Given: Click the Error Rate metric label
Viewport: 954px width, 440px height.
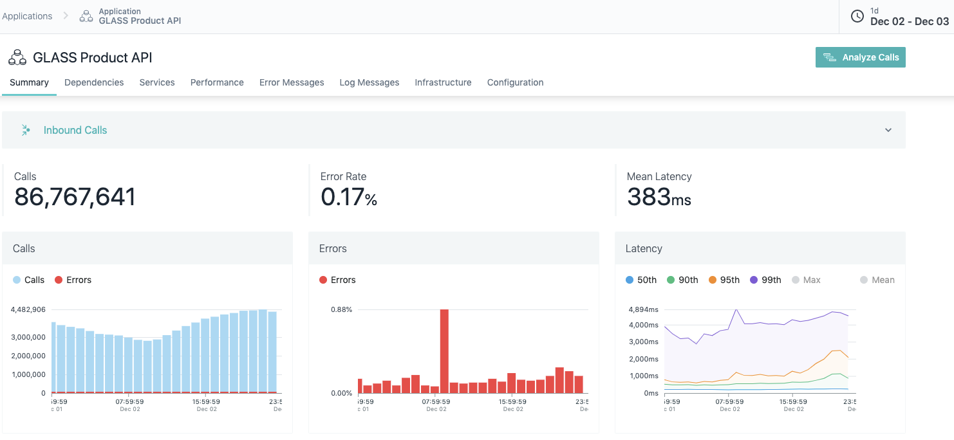Looking at the screenshot, I should pyautogui.click(x=343, y=176).
